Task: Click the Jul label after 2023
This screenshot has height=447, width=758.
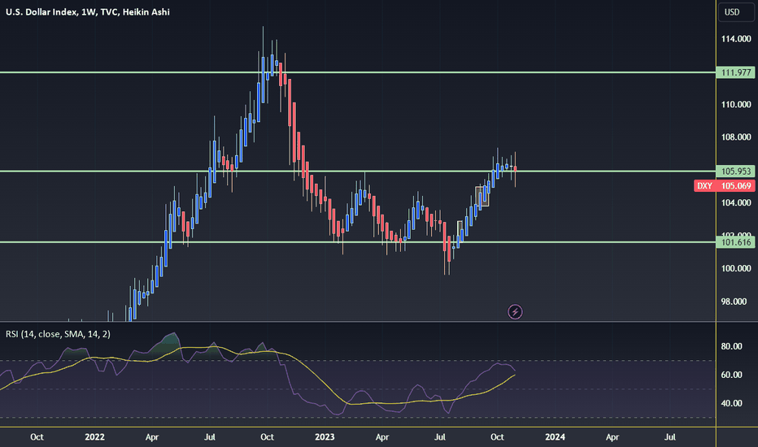Action: [439, 437]
